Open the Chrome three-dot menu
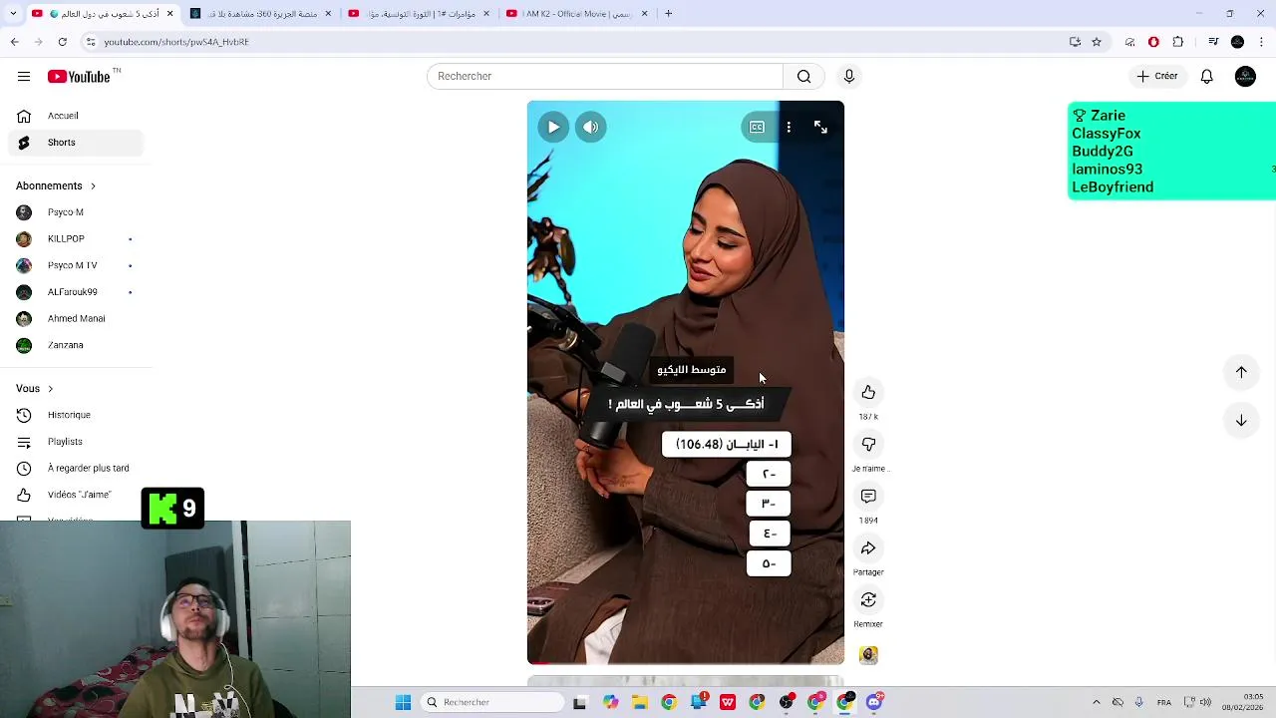Viewport: 1276px width, 718px height. click(1262, 42)
